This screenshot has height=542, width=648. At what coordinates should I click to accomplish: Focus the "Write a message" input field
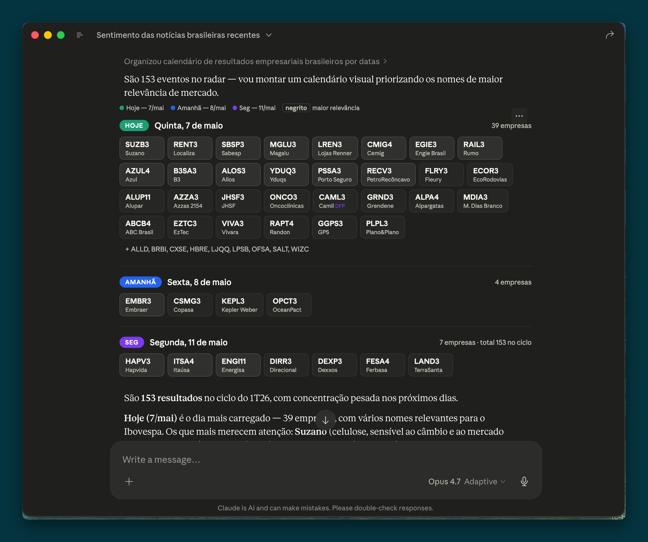326,460
